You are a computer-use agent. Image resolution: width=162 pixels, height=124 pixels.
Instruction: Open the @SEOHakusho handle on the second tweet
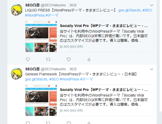53,69
